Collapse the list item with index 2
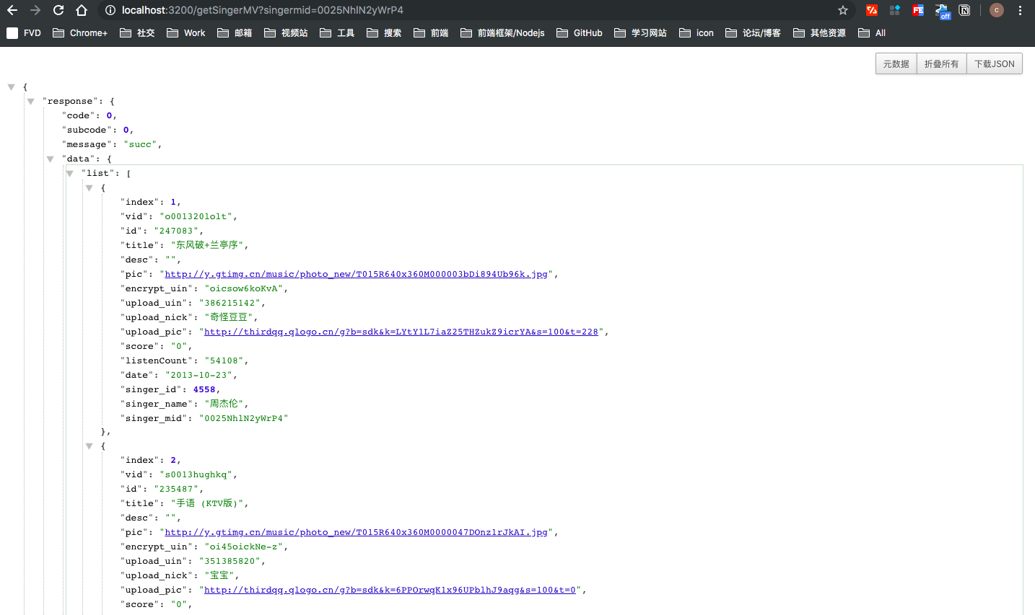1035x615 pixels. (x=89, y=446)
